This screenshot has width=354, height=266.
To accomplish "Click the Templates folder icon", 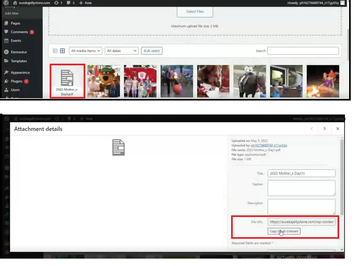I will [x=6, y=61].
